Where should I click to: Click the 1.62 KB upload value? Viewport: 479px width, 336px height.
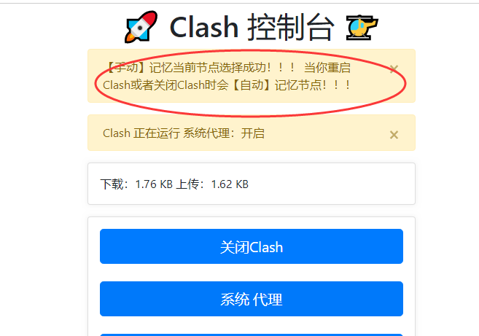coord(230,184)
